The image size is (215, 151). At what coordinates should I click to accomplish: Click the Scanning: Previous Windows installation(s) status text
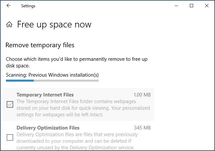click(x=52, y=75)
